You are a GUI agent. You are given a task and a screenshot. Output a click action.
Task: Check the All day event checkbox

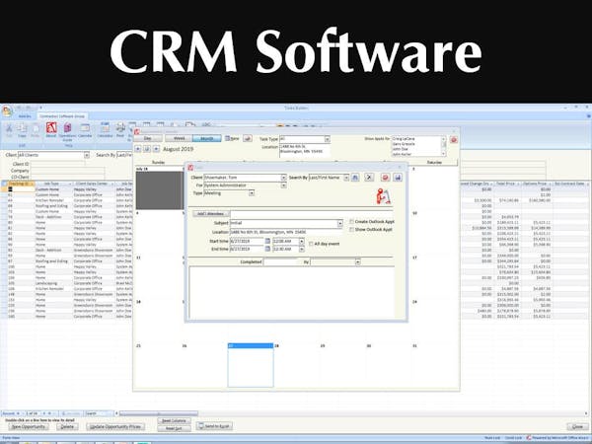[311, 244]
